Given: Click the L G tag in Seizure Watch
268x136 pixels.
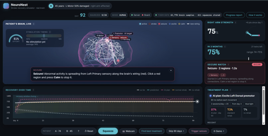Looking at the screenshot, I should click(223, 75).
